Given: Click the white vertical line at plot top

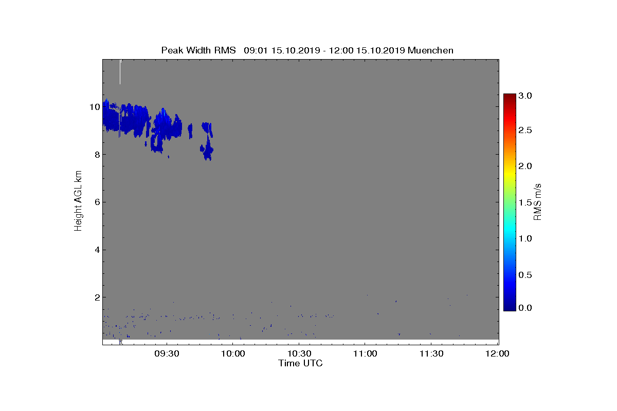Looking at the screenshot, I should click(120, 72).
